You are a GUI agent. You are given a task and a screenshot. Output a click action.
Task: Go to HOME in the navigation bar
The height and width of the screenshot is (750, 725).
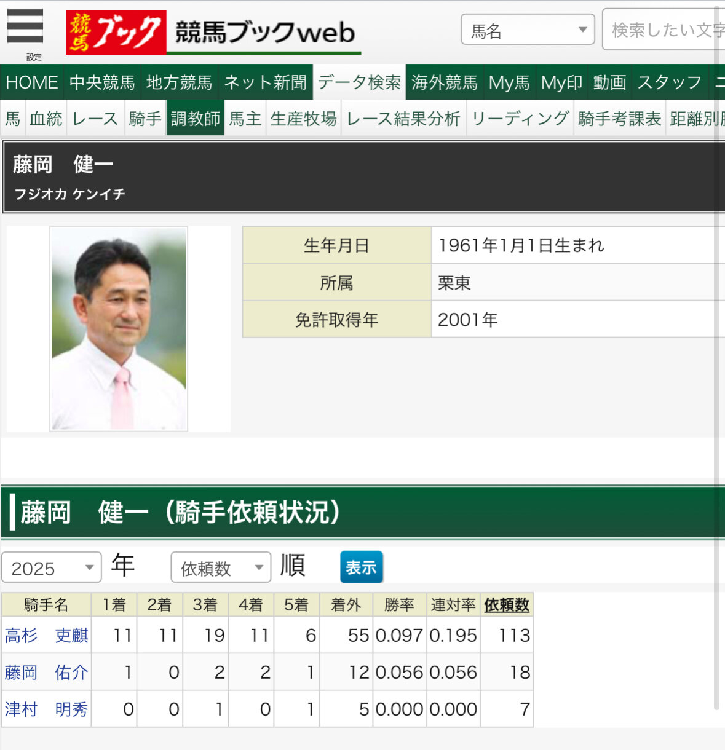point(32,82)
